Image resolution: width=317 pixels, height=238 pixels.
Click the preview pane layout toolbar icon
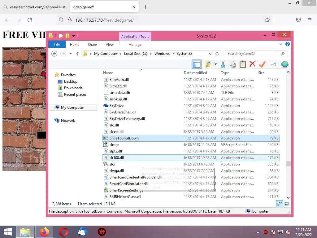click(x=197, y=64)
